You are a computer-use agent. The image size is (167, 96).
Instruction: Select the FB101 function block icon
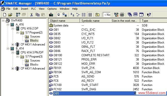[51, 68]
